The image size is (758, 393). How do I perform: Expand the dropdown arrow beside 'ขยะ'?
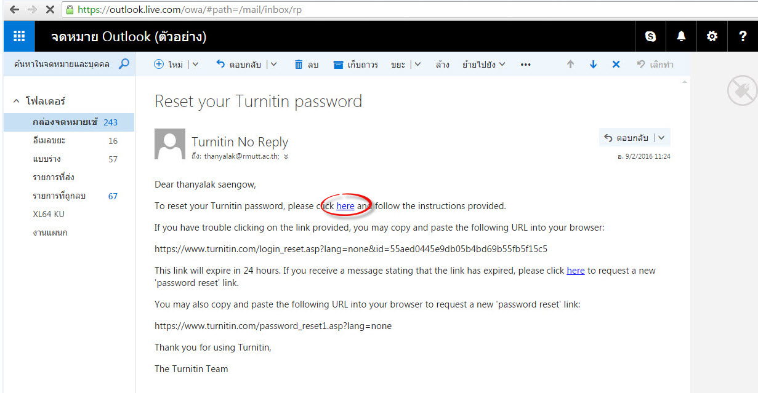pyautogui.click(x=417, y=64)
